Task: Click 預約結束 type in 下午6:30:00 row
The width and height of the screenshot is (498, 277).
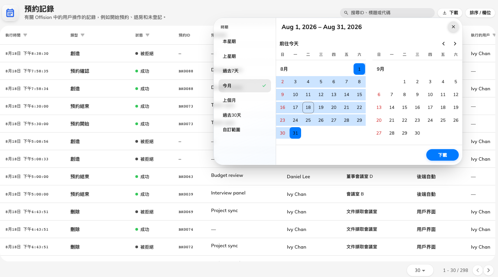Action: (x=80, y=106)
